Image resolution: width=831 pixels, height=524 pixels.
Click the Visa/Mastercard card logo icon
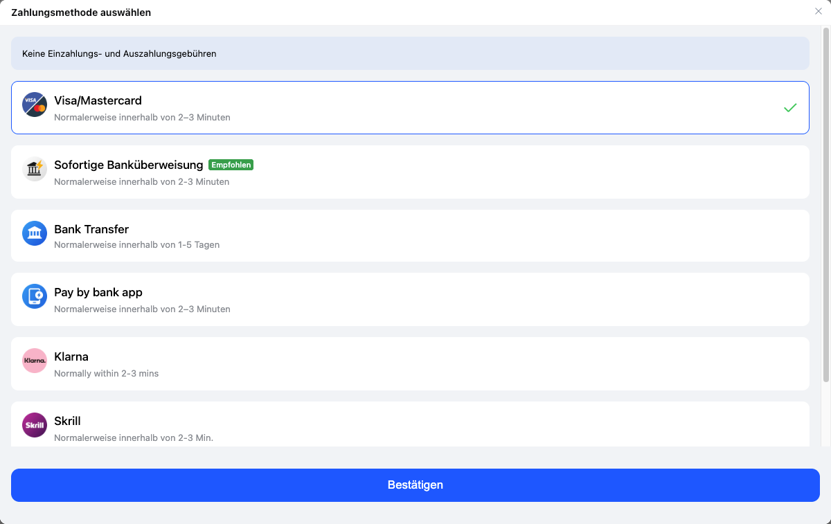[x=35, y=105]
